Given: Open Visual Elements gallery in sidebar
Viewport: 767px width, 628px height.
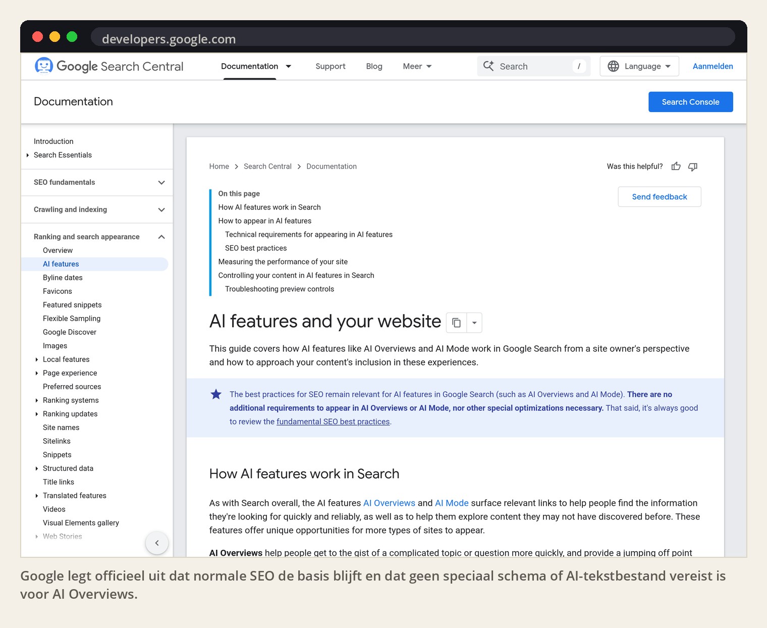Looking at the screenshot, I should 81,523.
